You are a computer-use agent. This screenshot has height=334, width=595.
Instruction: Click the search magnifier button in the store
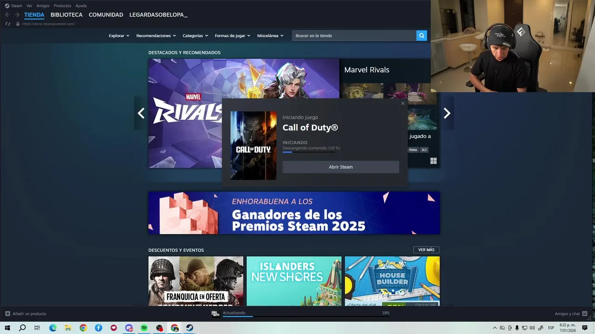(421, 36)
